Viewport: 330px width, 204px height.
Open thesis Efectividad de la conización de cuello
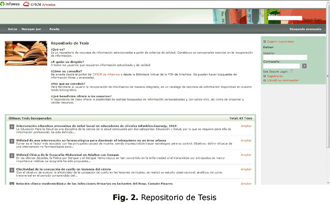(x=64, y=169)
